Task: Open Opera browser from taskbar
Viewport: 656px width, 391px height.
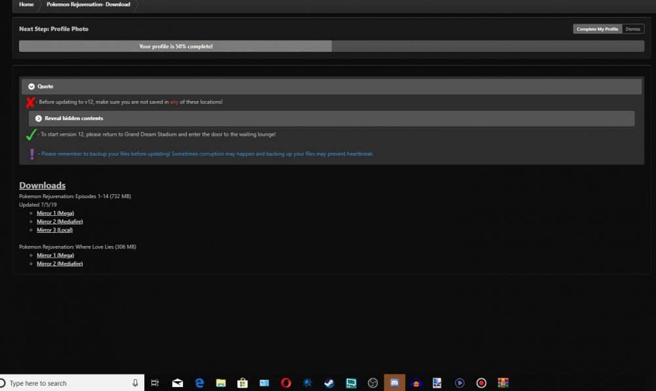Action: tap(286, 383)
